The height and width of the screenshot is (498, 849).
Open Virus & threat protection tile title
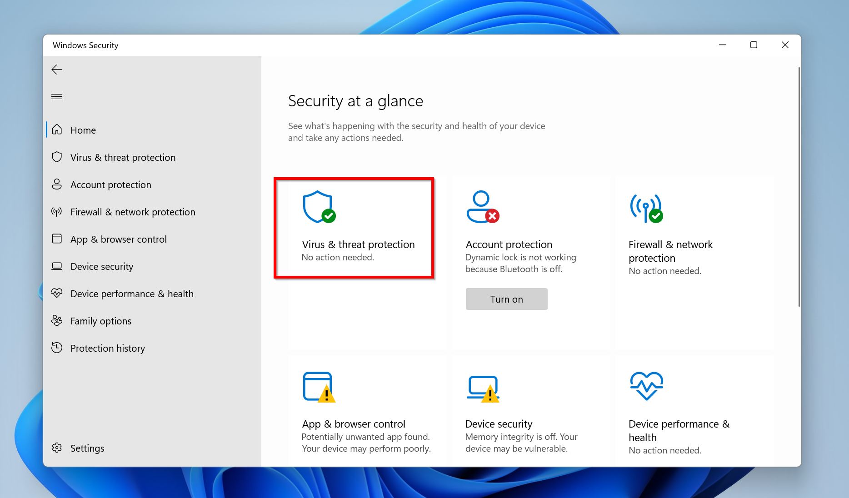358,244
